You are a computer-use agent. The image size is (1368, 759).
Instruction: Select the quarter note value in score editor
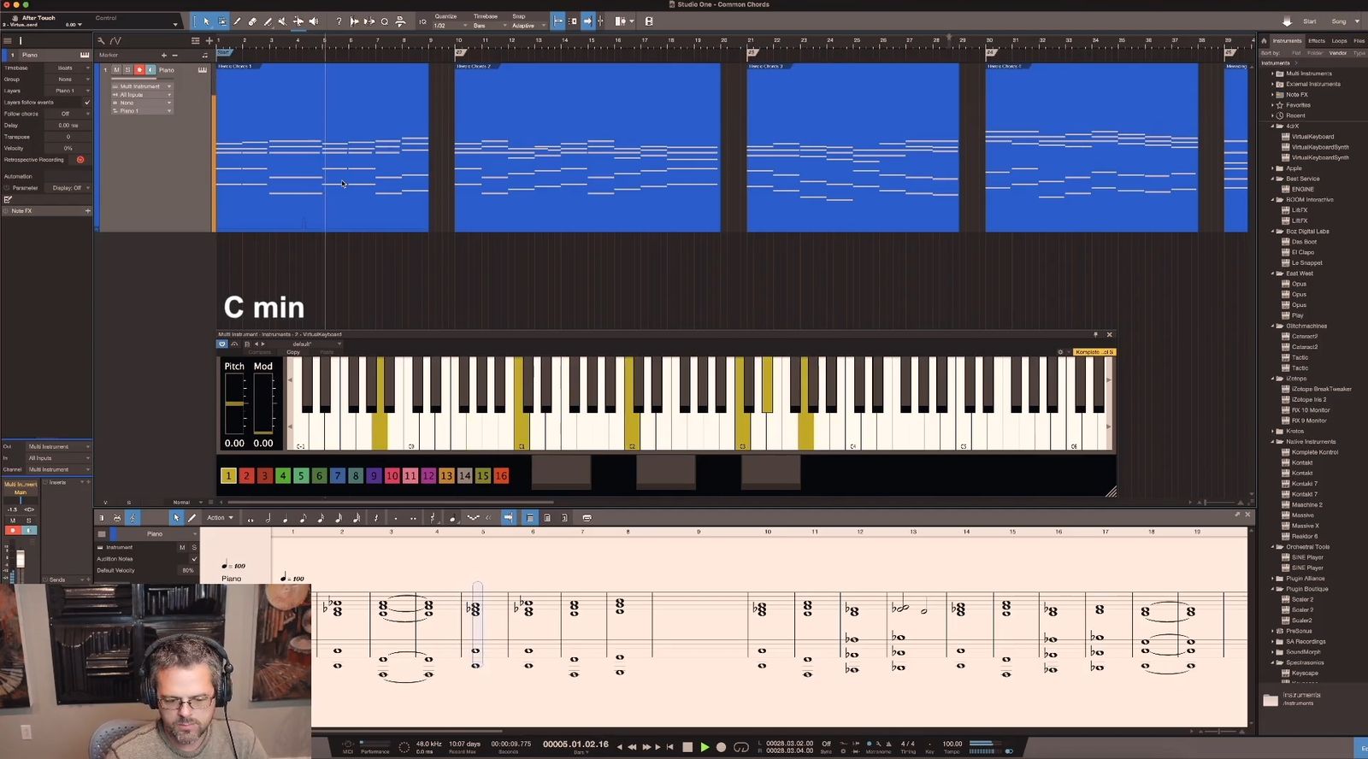coord(286,518)
